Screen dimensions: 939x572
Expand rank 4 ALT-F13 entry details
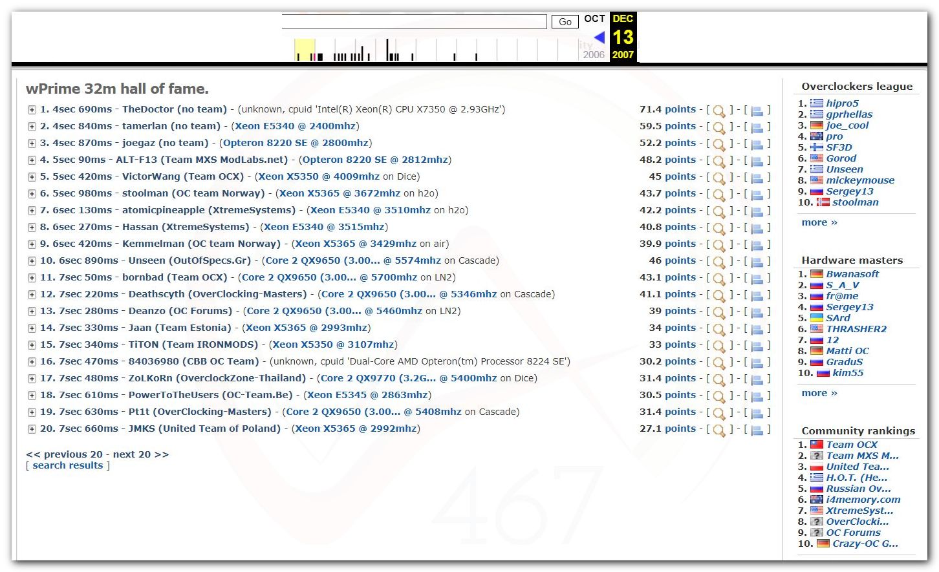(x=32, y=160)
